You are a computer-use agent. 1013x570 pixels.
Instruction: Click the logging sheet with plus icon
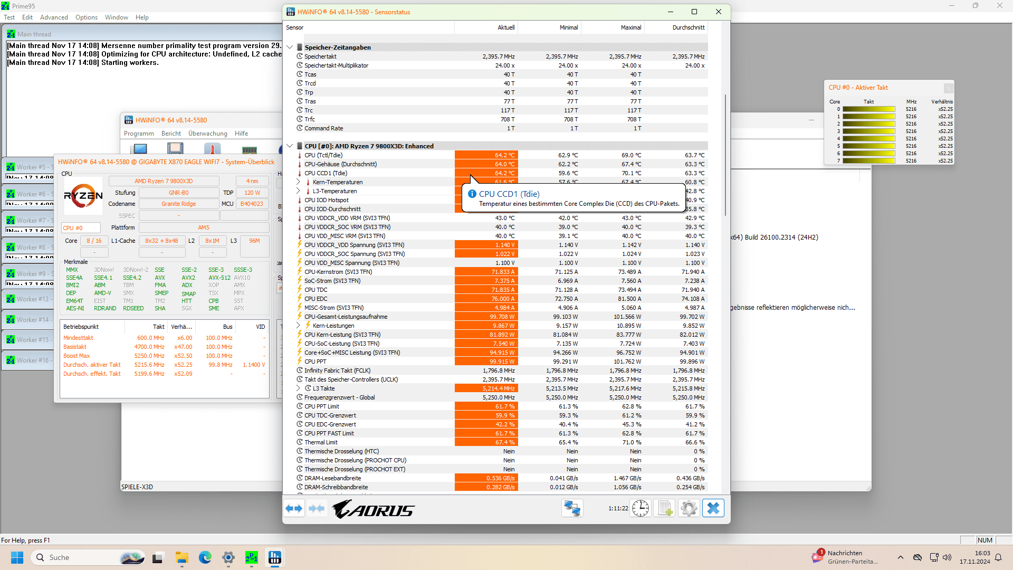(664, 508)
